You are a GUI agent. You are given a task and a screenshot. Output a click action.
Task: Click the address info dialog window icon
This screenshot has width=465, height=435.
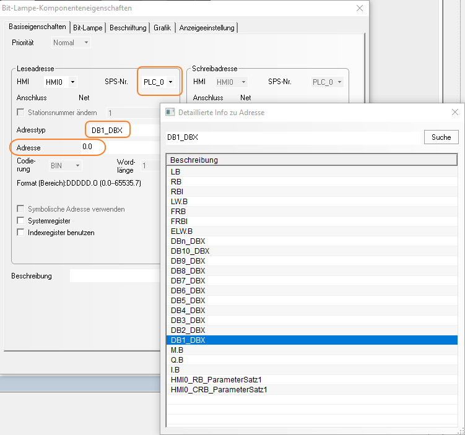tap(170, 112)
